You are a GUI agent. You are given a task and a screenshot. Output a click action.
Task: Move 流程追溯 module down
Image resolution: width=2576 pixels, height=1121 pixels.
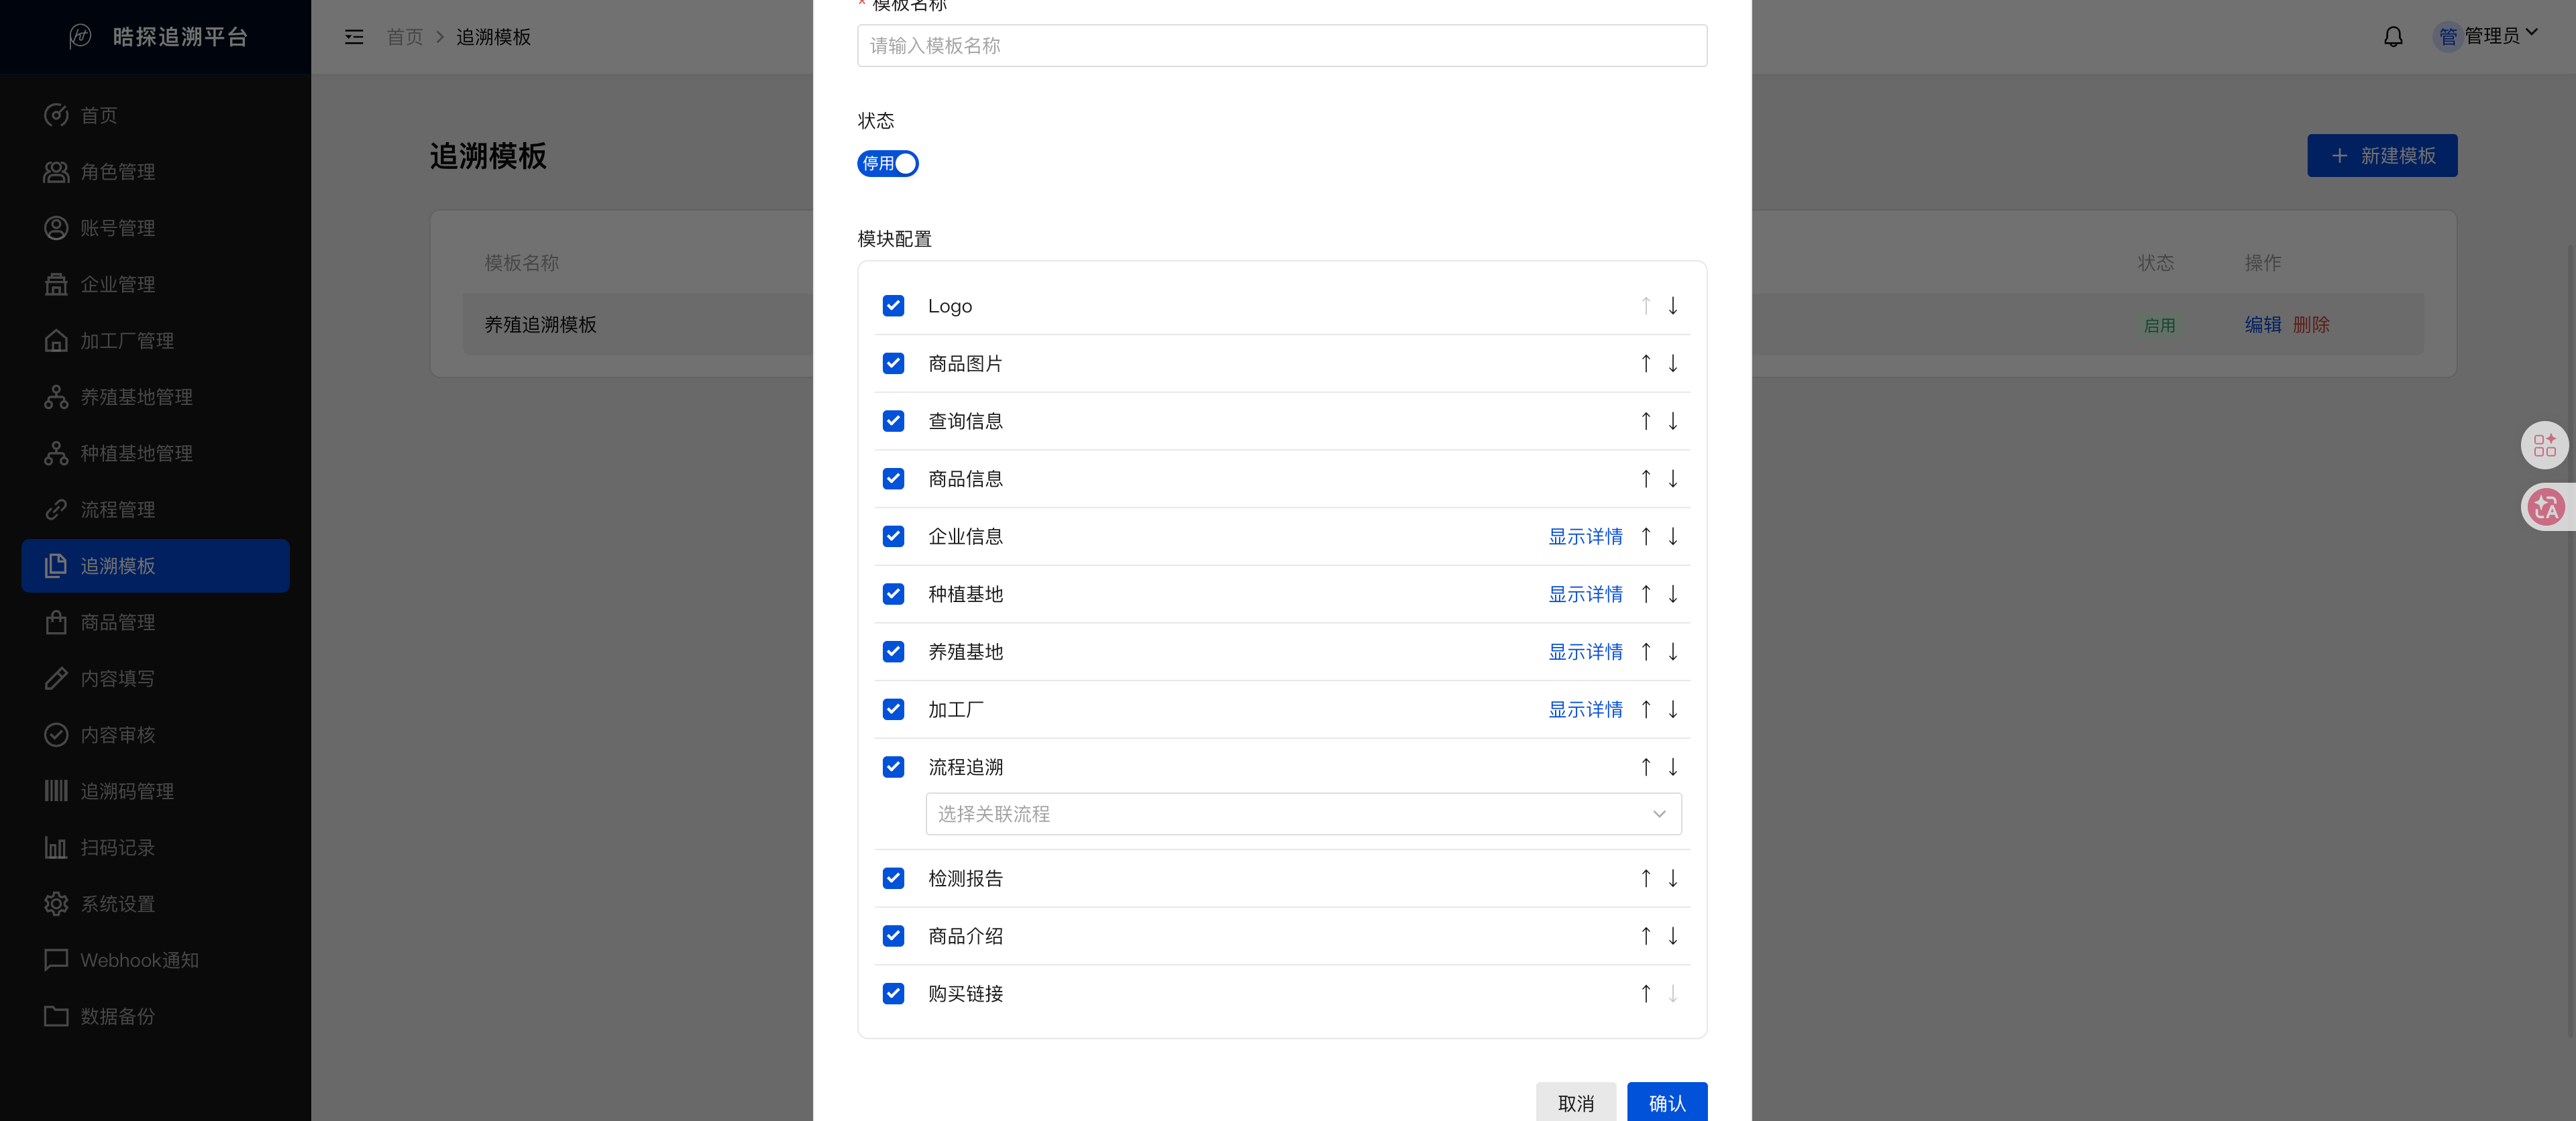coord(1672,767)
